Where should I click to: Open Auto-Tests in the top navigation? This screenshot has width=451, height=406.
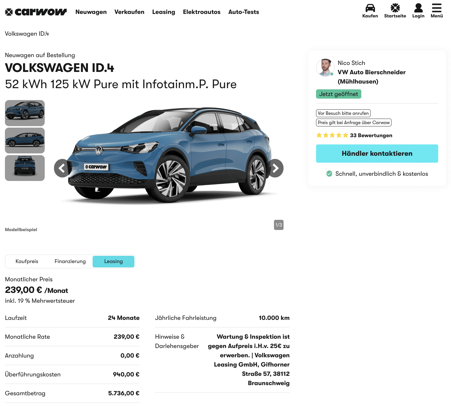tap(243, 12)
